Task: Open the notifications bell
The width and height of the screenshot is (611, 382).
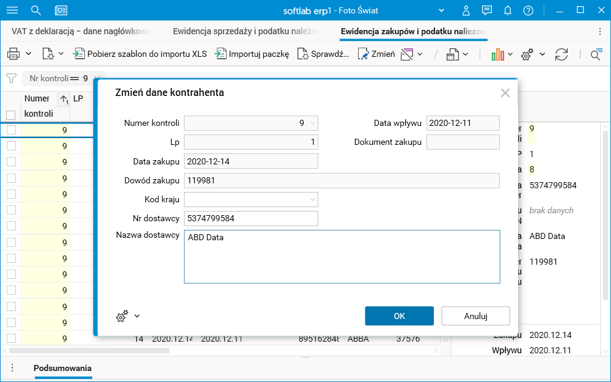Action: click(508, 10)
